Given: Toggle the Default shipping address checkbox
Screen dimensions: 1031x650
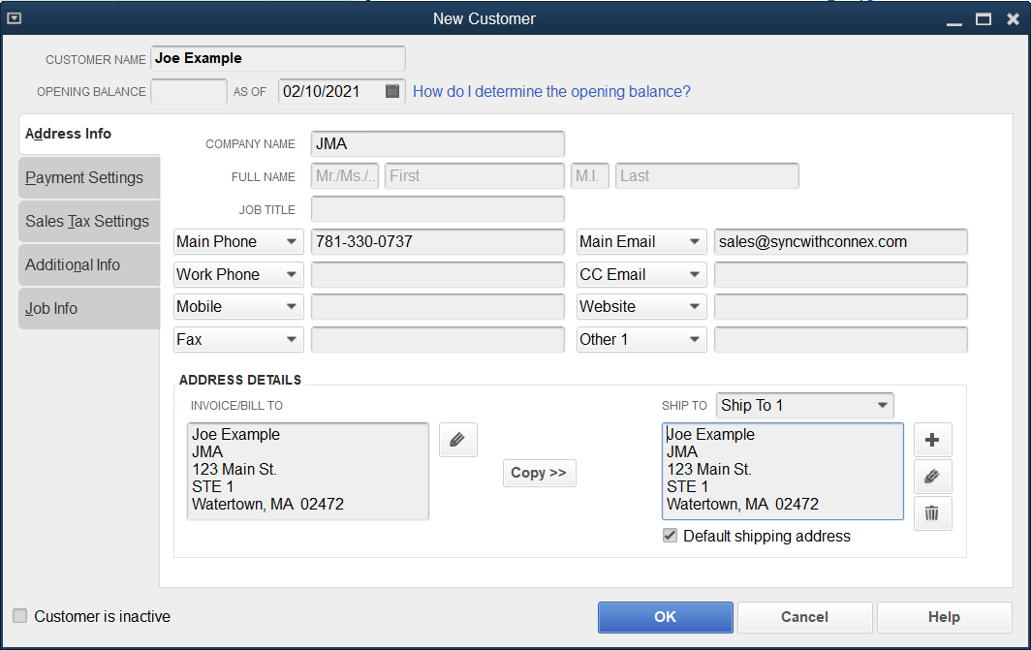Looking at the screenshot, I should [x=670, y=536].
